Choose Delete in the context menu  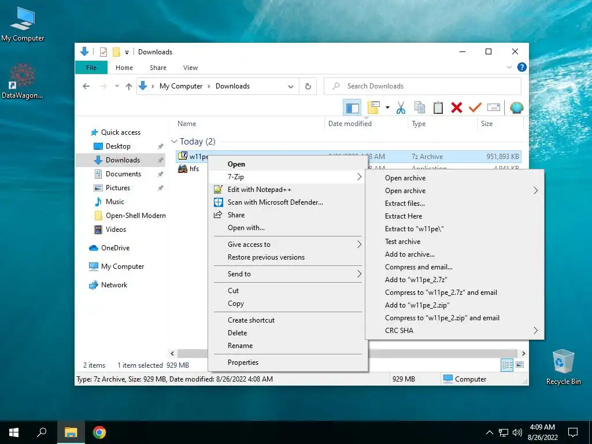point(287,332)
